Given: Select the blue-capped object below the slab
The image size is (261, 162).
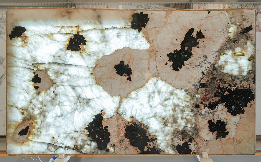Looking at the screenshot, I should (x=53, y=158).
